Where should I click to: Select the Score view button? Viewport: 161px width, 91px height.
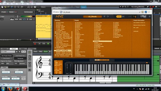point(46,51)
